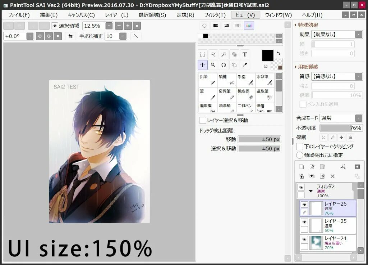Rotate view clockwise
The width and height of the screenshot is (368, 265).
[x=49, y=36]
